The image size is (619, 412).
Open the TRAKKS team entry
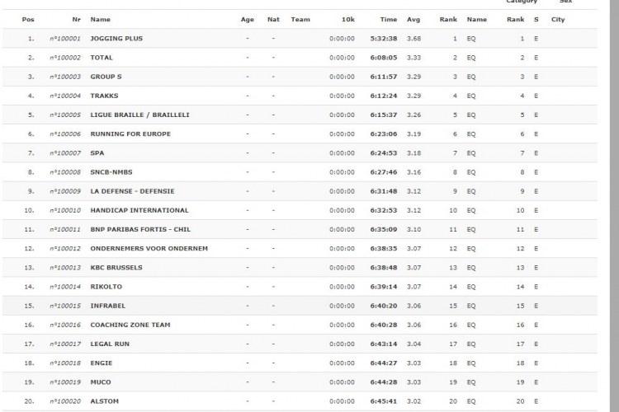pyautogui.click(x=104, y=96)
